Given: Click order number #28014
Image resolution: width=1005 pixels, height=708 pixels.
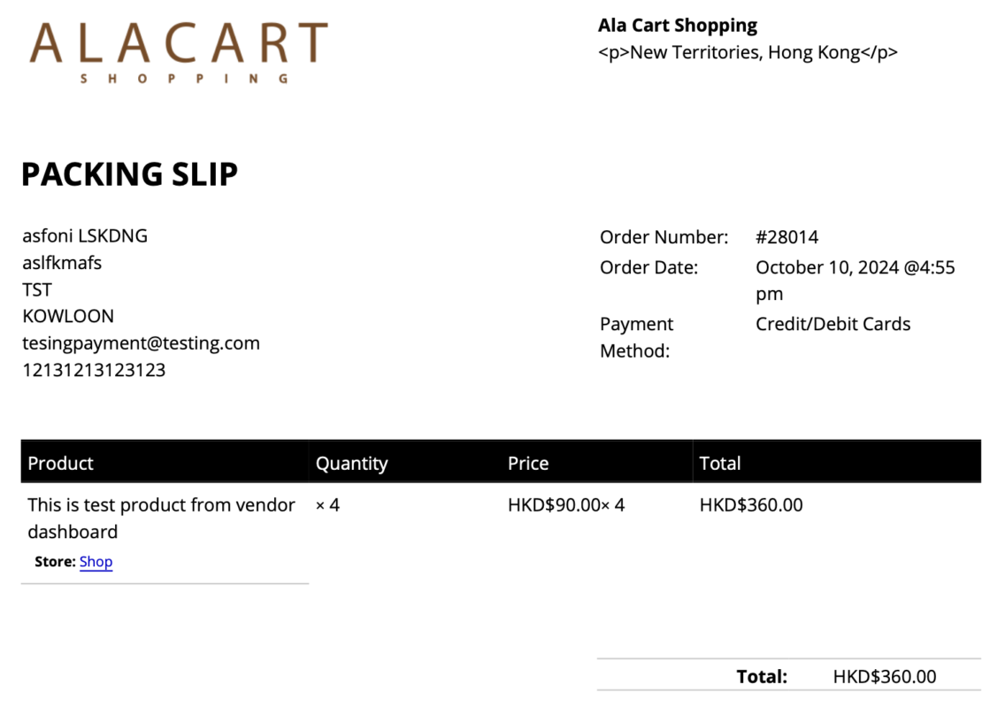Looking at the screenshot, I should coord(787,237).
